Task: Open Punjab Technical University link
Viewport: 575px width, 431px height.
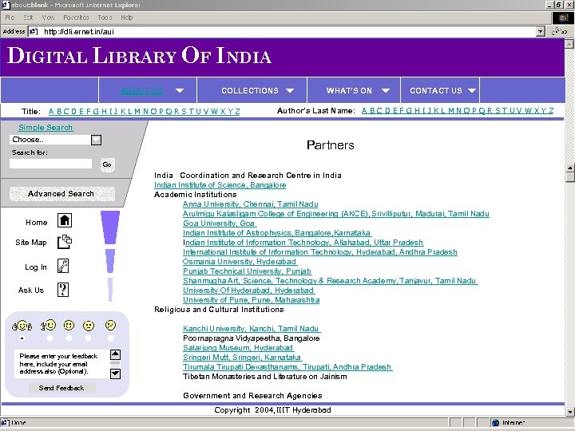Action: point(247,271)
